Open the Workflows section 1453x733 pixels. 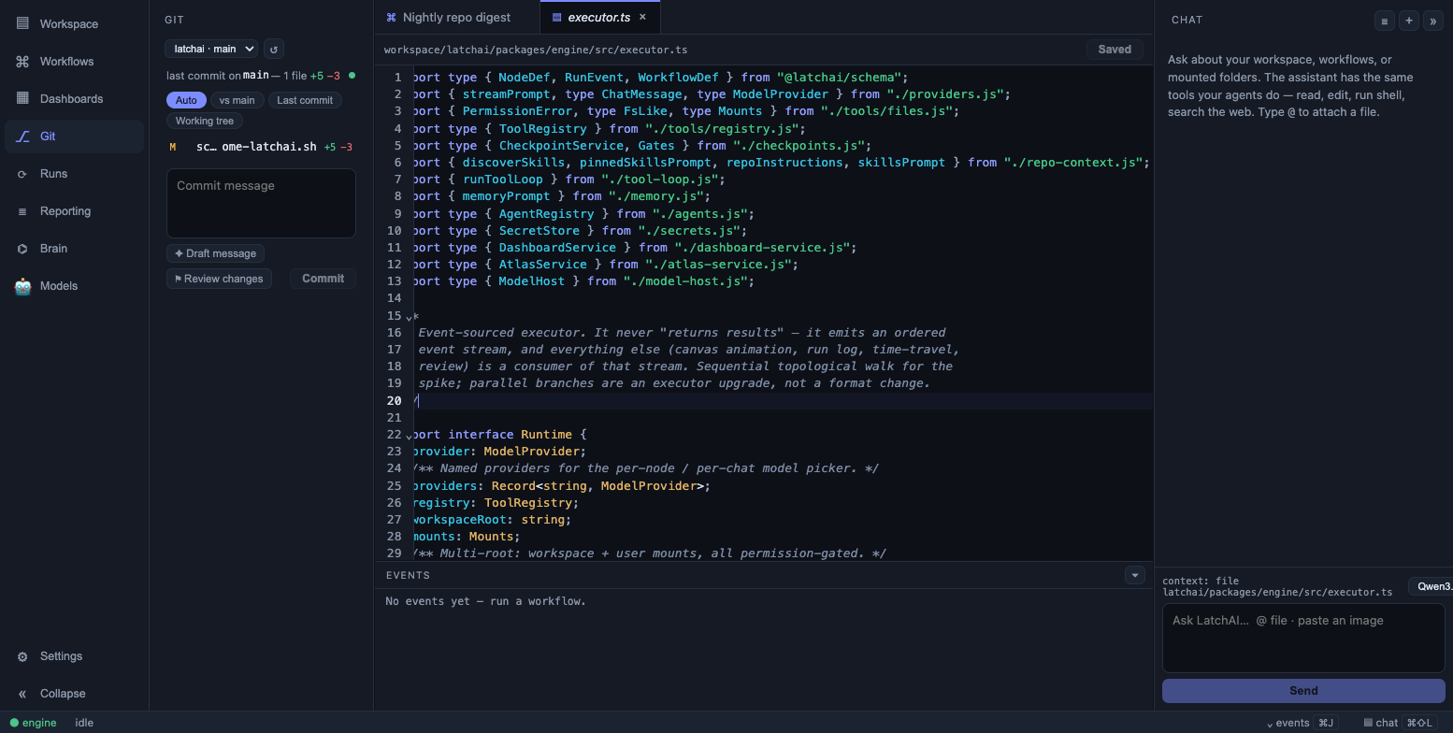pos(73,61)
